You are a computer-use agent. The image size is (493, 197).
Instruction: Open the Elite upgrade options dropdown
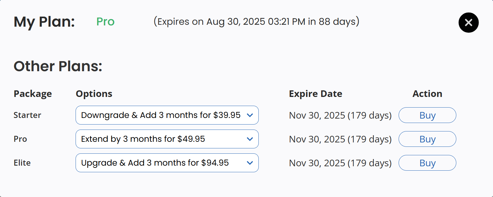click(x=167, y=163)
